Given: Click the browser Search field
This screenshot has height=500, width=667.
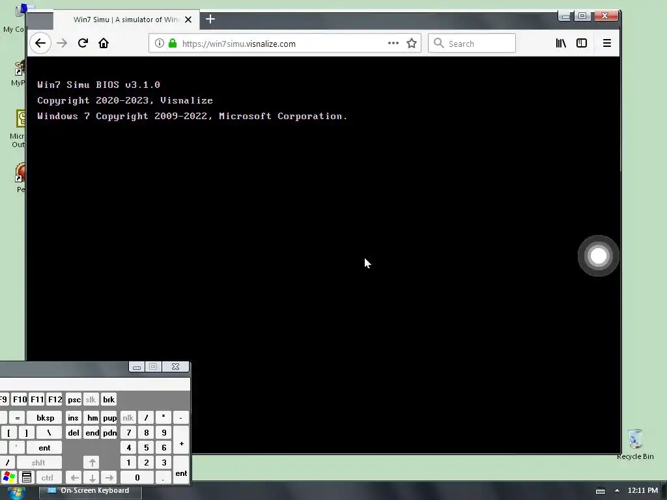Looking at the screenshot, I should pyautogui.click(x=472, y=43).
